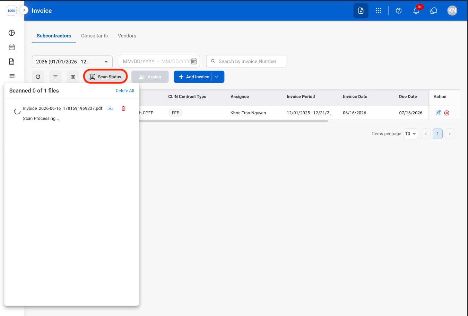Switch to the Vendors tab
468x316 pixels.
point(127,36)
